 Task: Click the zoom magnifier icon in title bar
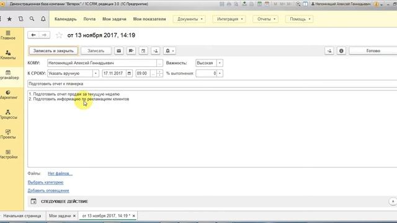tap(298, 4)
